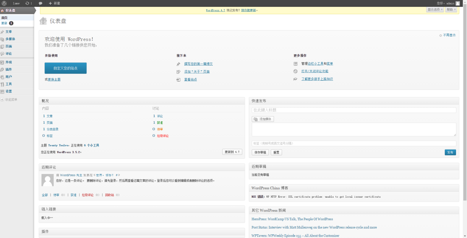Select 外观 (Appearance) menu item
467x238 pixels.
pyautogui.click(x=8, y=62)
